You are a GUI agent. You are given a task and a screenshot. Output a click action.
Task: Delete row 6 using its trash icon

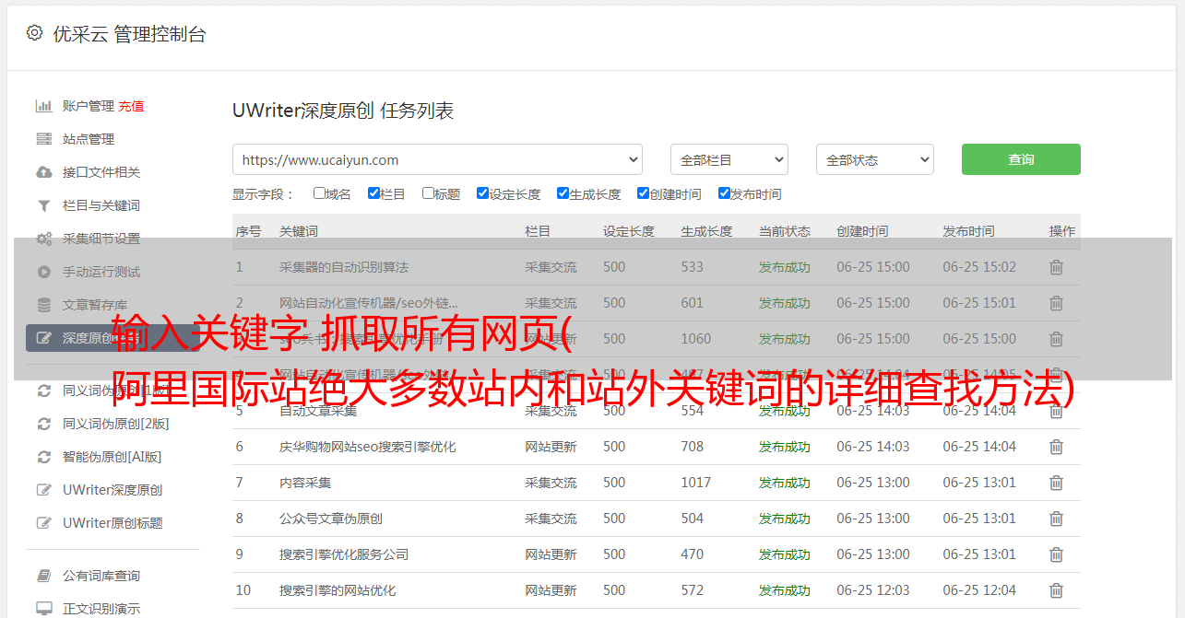click(1056, 447)
